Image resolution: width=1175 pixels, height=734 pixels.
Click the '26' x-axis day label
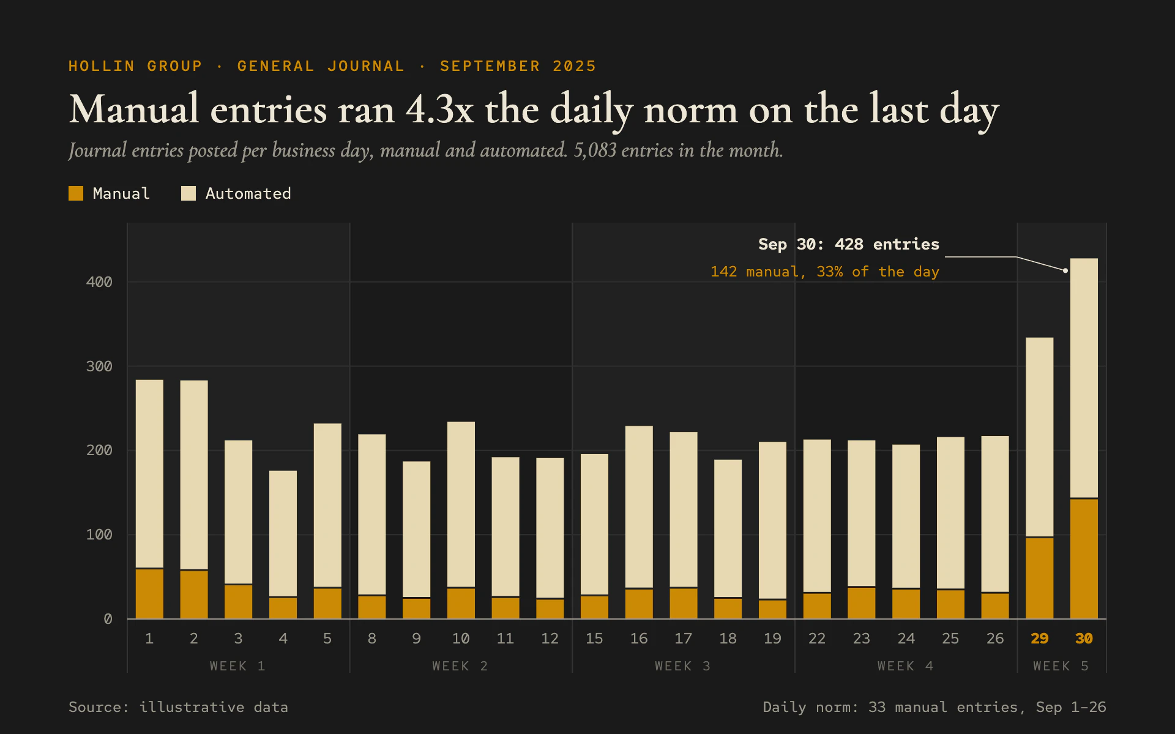(x=995, y=639)
